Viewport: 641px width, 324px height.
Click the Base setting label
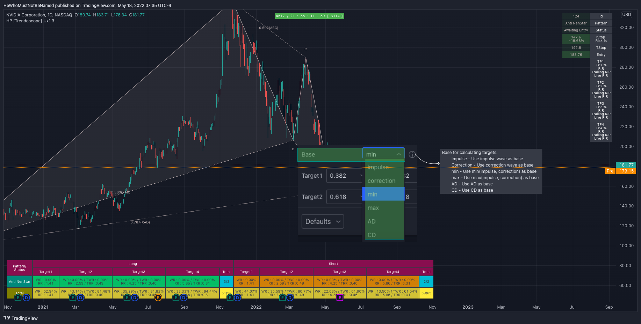[x=308, y=155]
